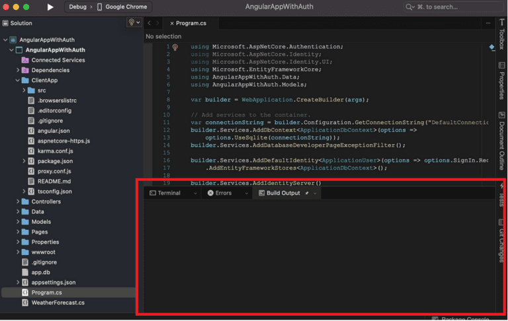Select the .gitignore file under ClientApp

pos(50,121)
